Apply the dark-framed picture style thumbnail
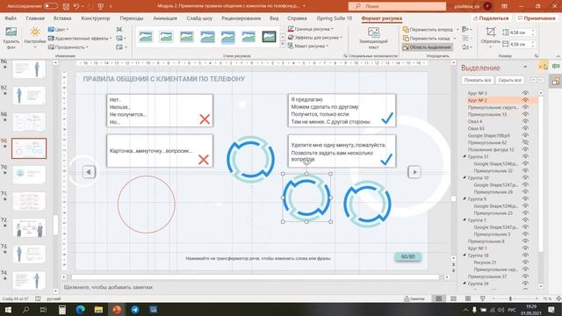Image resolution: width=562 pixels, height=316 pixels. [x=269, y=37]
